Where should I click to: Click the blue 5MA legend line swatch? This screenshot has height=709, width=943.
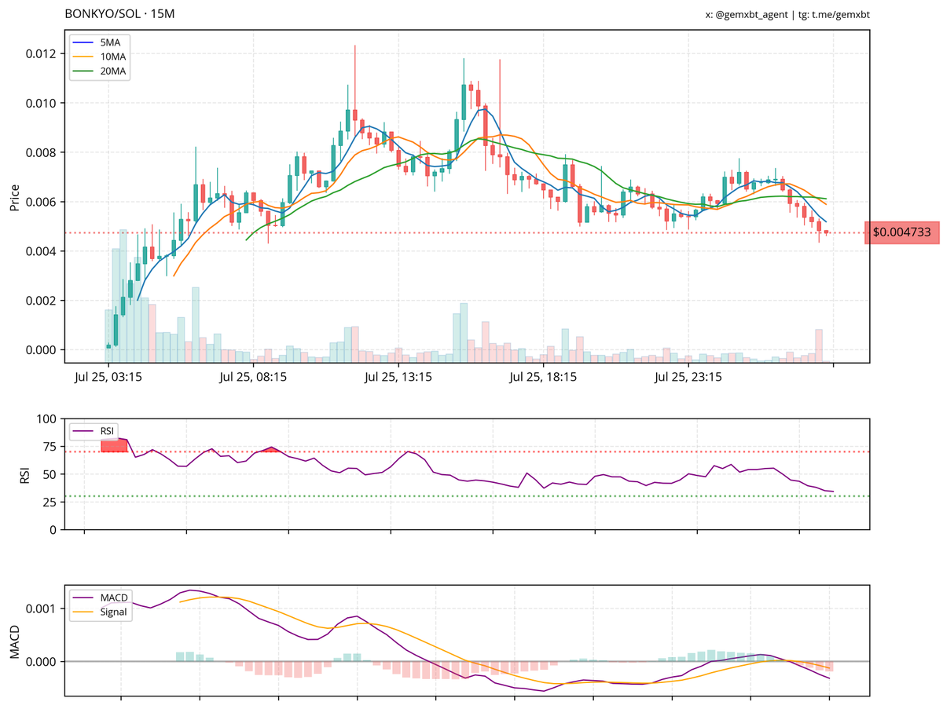click(83, 42)
